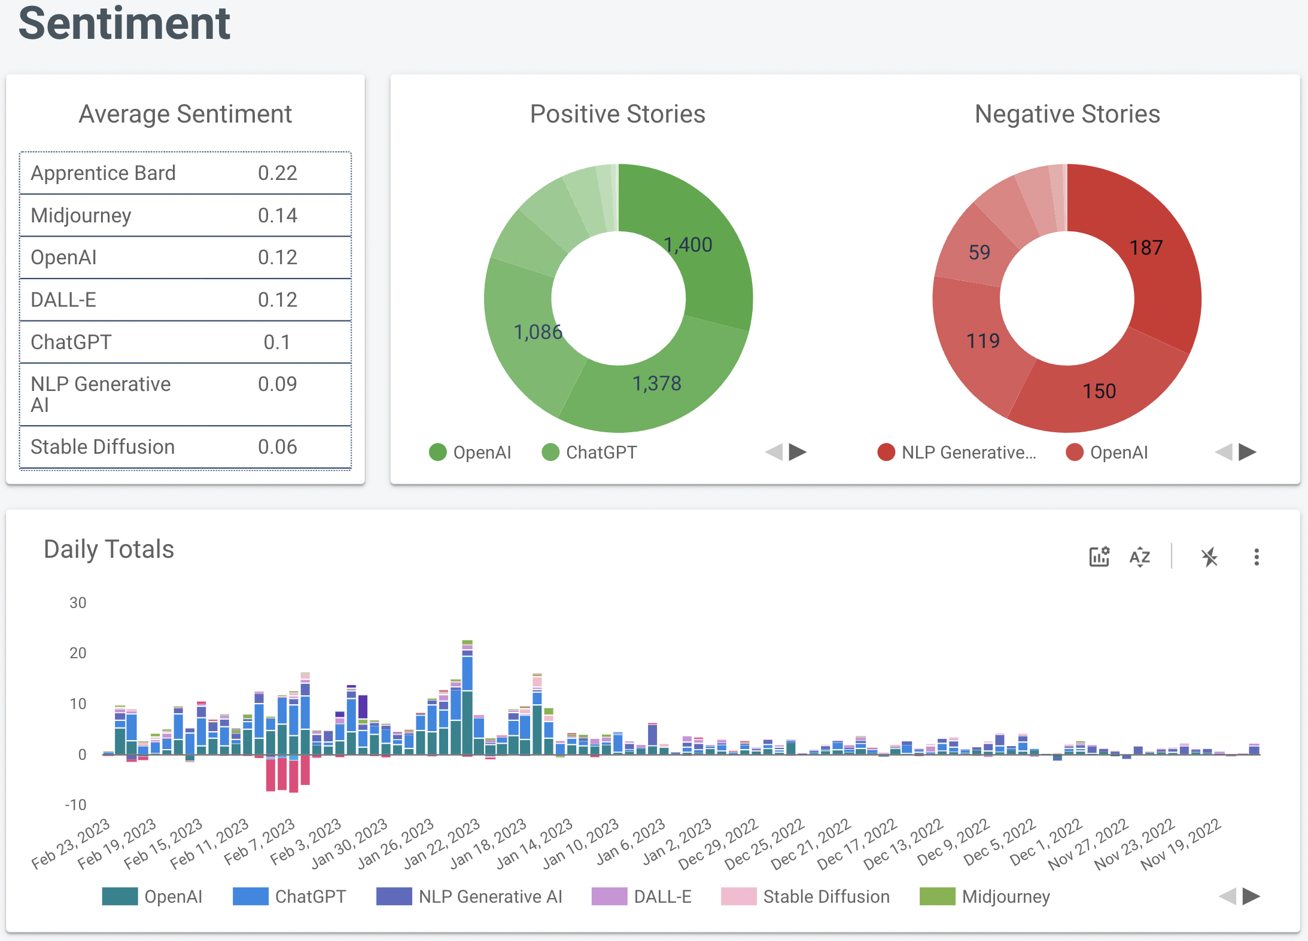This screenshot has width=1308, height=941.
Task: Toggle OpenAI series in Daily Totals legend
Action: [152, 897]
